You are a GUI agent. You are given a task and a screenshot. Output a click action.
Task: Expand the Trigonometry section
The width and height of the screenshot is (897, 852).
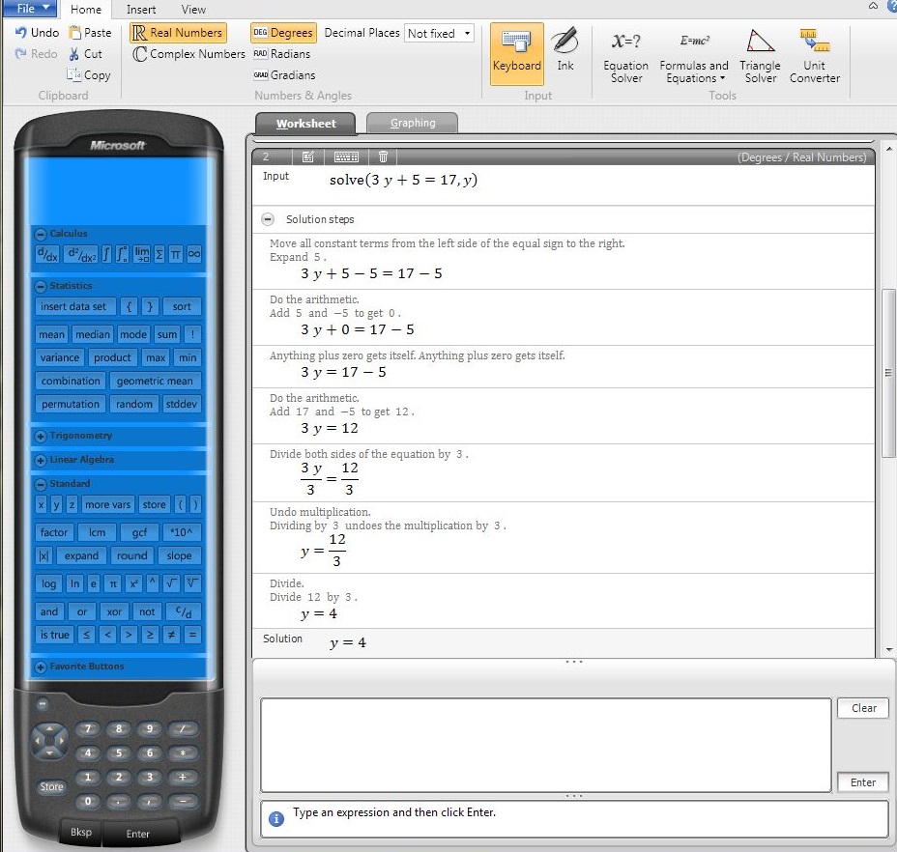[41, 437]
